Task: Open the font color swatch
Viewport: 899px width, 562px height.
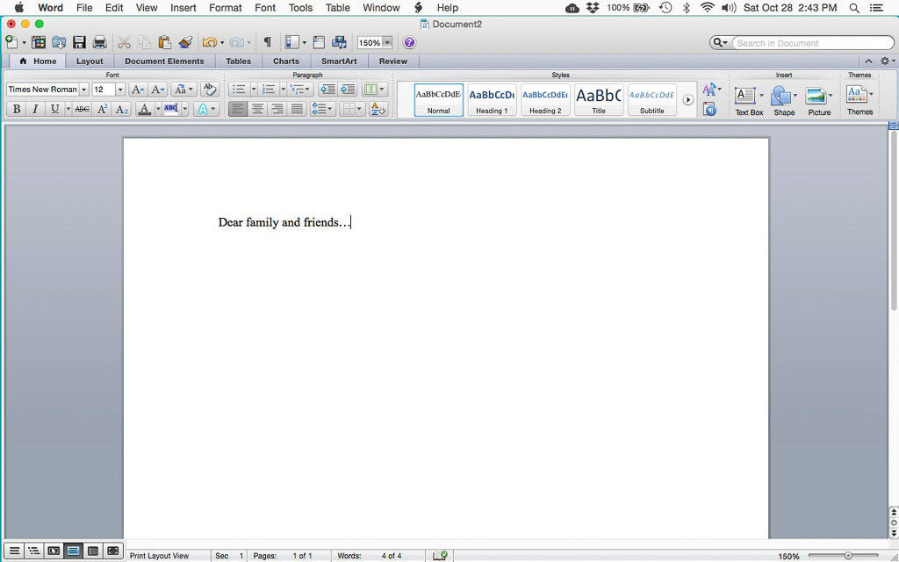Action: [x=143, y=108]
